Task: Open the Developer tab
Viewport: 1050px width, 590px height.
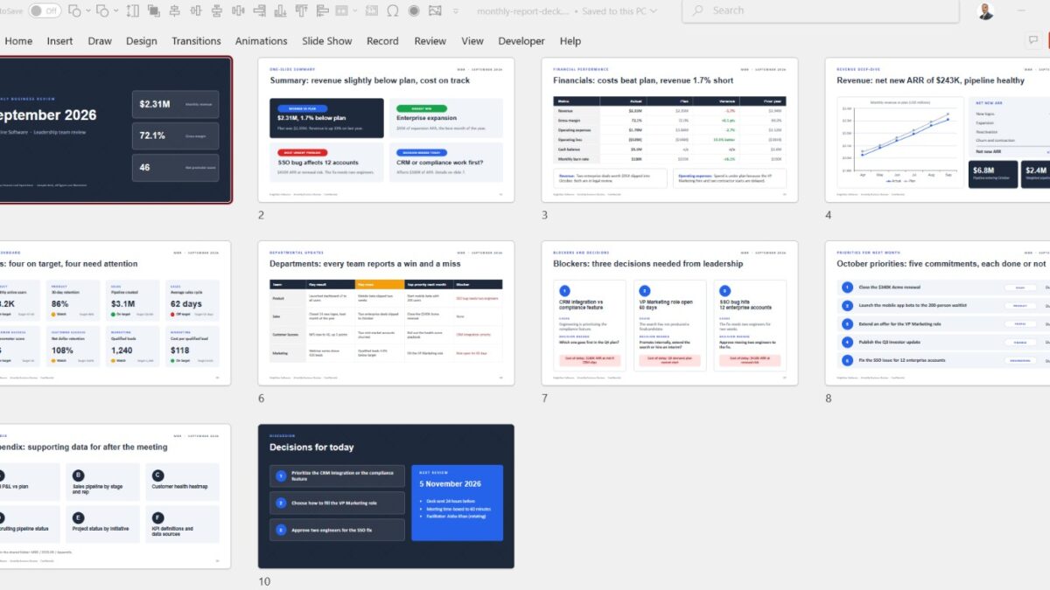Action: tap(521, 41)
